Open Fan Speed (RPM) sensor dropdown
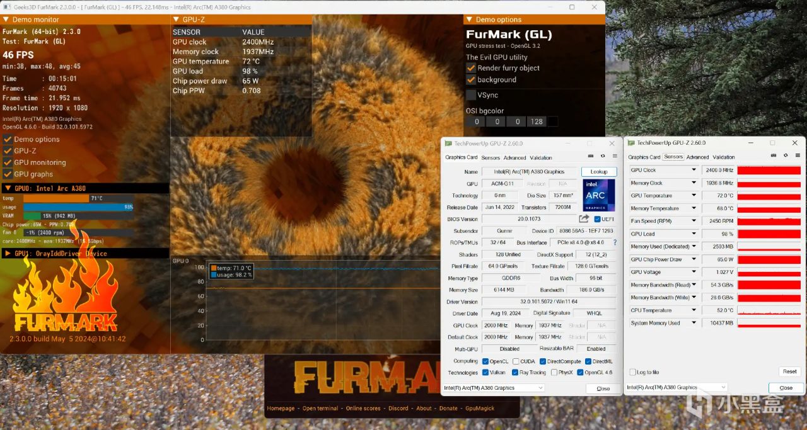 point(694,221)
